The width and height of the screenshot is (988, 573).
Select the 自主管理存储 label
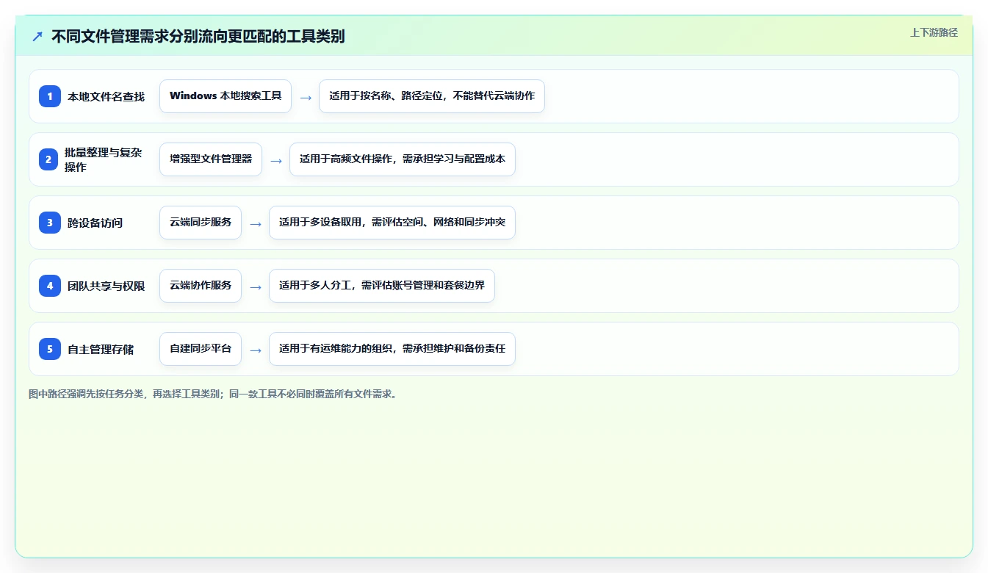[x=101, y=349]
